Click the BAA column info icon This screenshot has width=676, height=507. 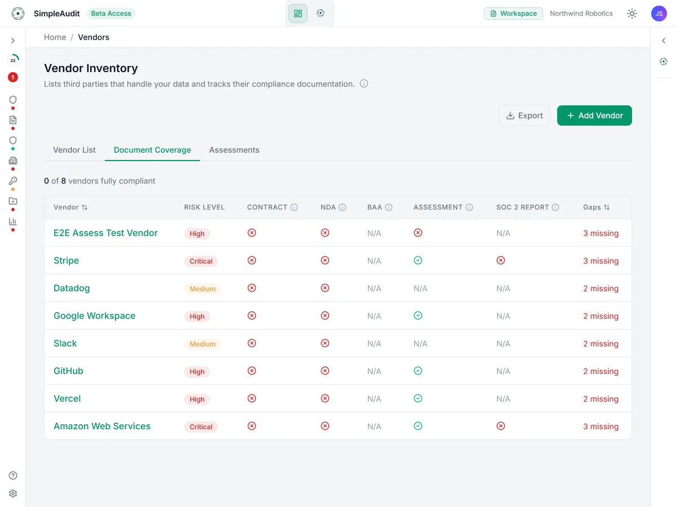click(x=389, y=207)
